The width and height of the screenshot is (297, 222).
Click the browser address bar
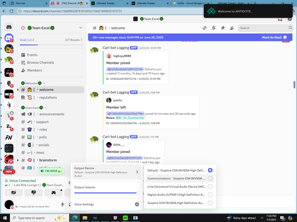tap(111, 11)
